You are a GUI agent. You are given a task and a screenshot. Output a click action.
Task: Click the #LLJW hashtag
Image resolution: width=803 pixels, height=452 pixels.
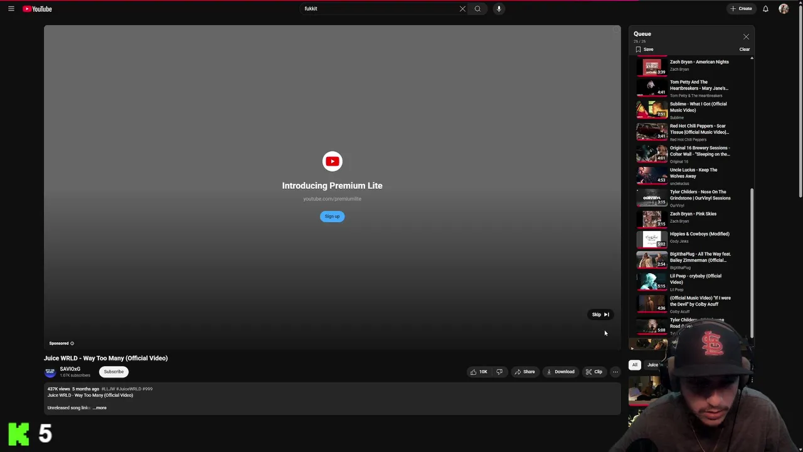[x=108, y=389]
